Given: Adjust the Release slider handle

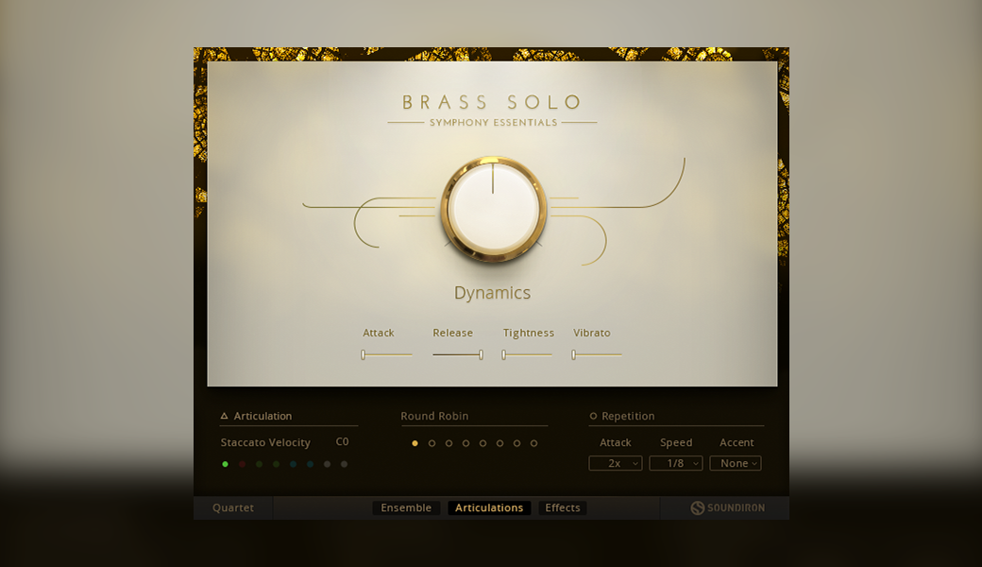Looking at the screenshot, I should (x=481, y=354).
